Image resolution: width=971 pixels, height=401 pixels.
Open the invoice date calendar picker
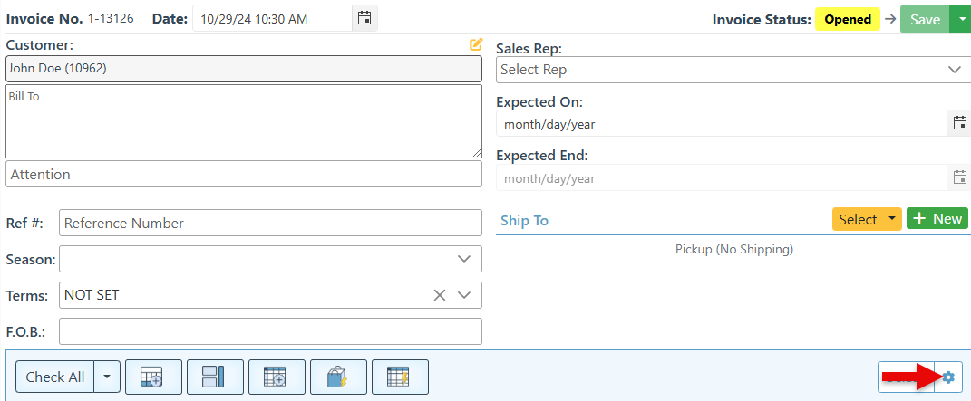(x=364, y=18)
